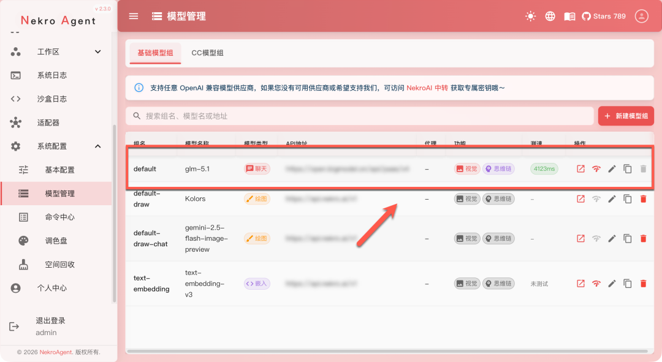Screen dimensions: 662x362
Task: Open external link for default-draw row
Action: (x=580, y=198)
